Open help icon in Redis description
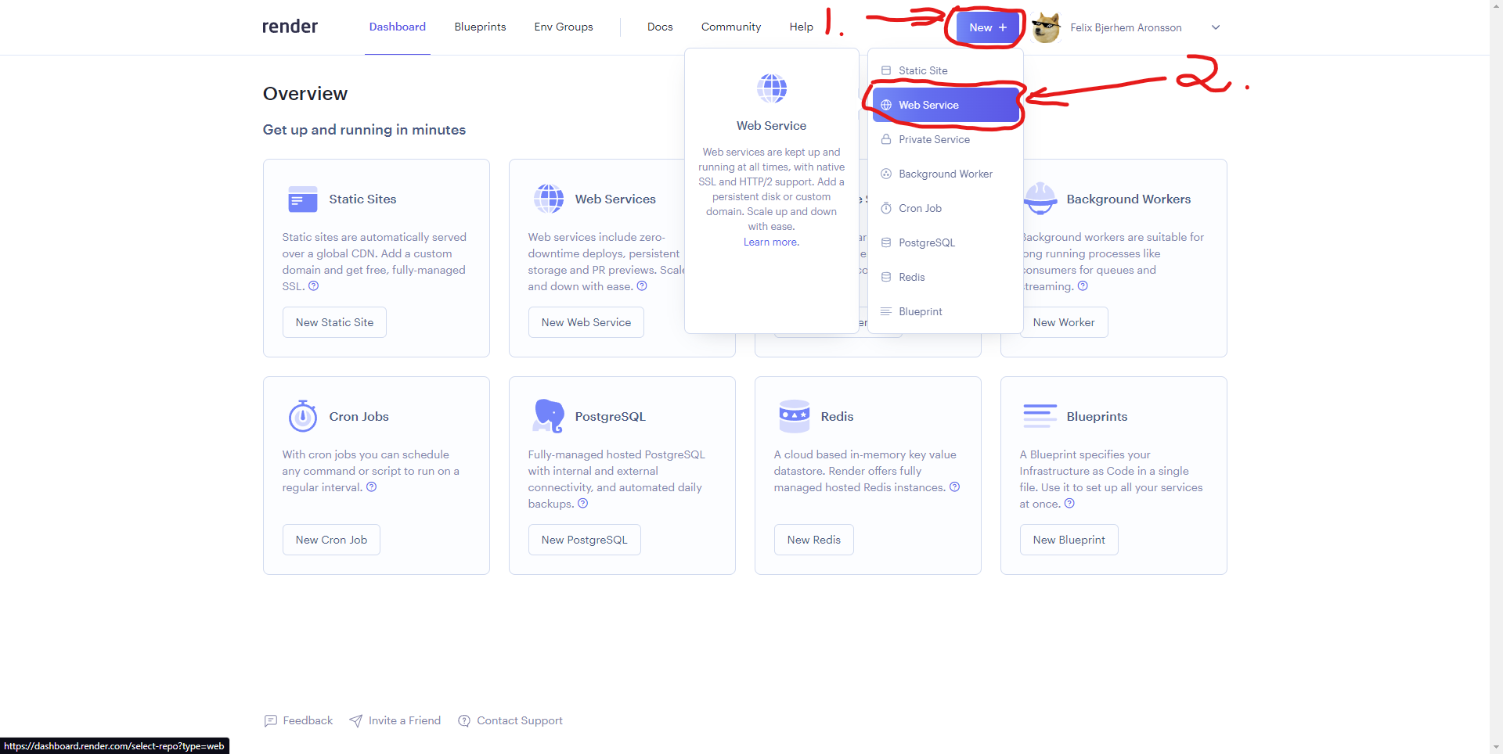 coord(954,487)
